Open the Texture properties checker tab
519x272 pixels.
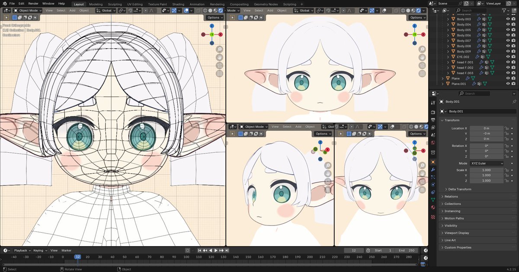click(433, 216)
